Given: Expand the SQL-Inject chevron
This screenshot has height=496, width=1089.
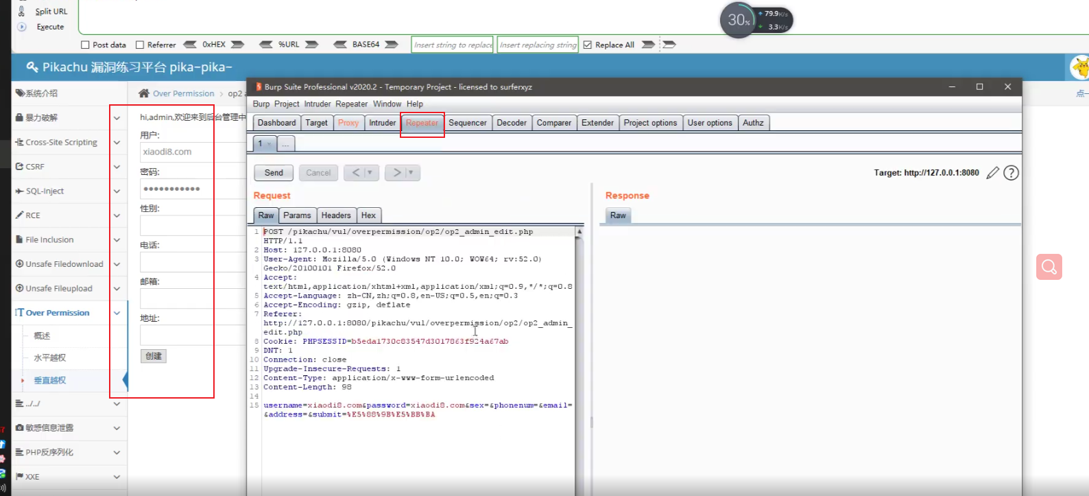Looking at the screenshot, I should [117, 191].
